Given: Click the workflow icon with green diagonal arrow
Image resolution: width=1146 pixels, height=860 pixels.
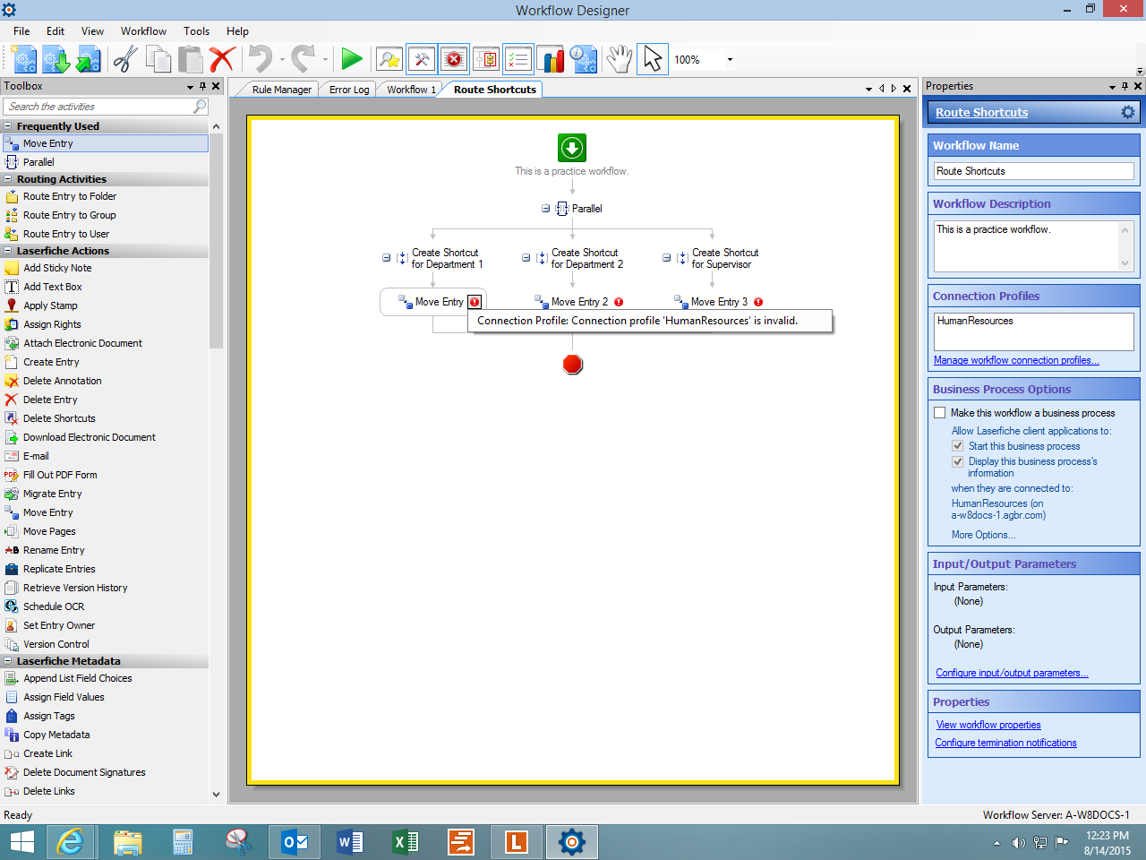Looking at the screenshot, I should (x=88, y=60).
